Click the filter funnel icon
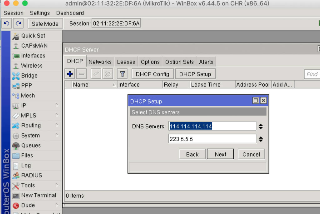320x214 pixels. pos(122,74)
